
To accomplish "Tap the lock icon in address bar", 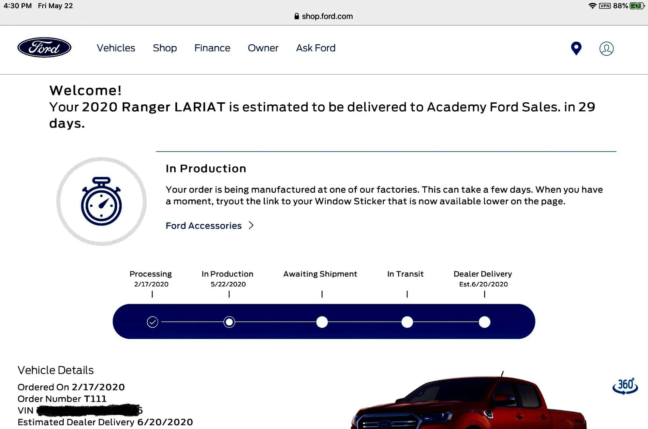I will coord(296,16).
